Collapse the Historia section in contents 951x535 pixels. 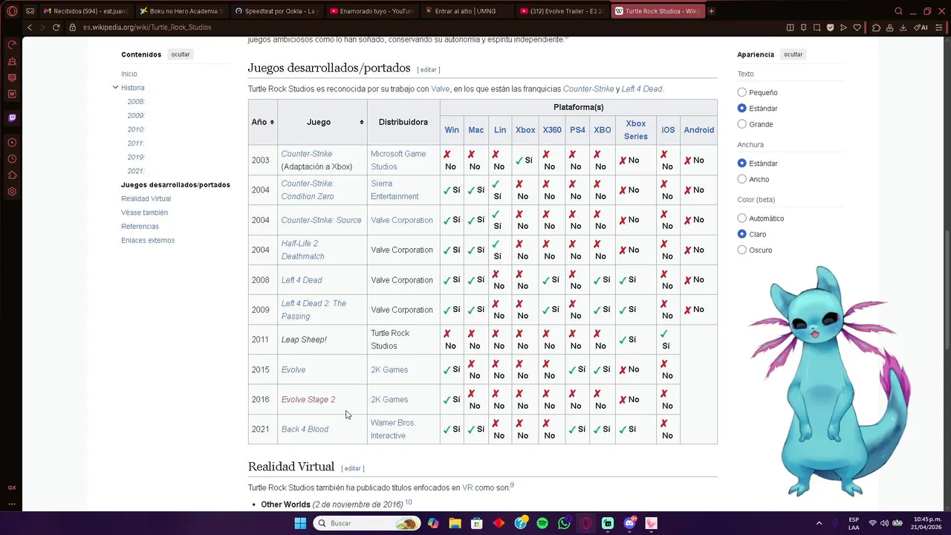click(x=115, y=88)
